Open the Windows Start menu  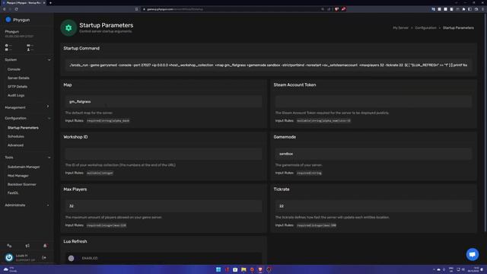click(x=218, y=269)
